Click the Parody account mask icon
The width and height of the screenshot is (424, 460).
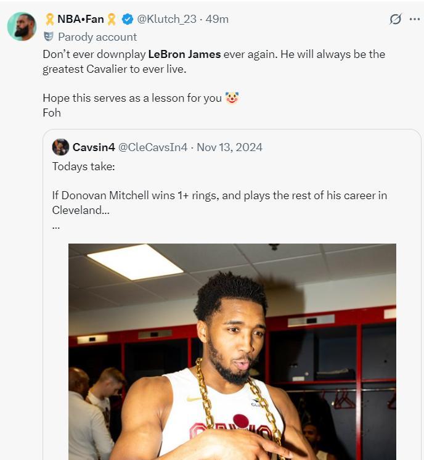(x=48, y=37)
